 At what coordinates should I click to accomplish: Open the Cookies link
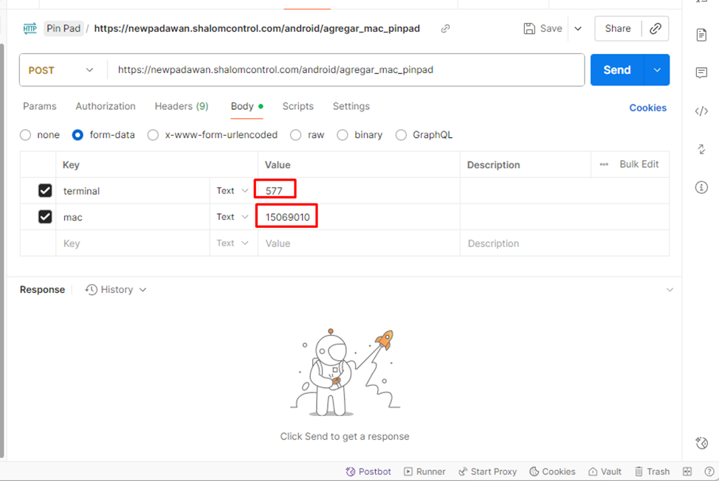pos(647,108)
